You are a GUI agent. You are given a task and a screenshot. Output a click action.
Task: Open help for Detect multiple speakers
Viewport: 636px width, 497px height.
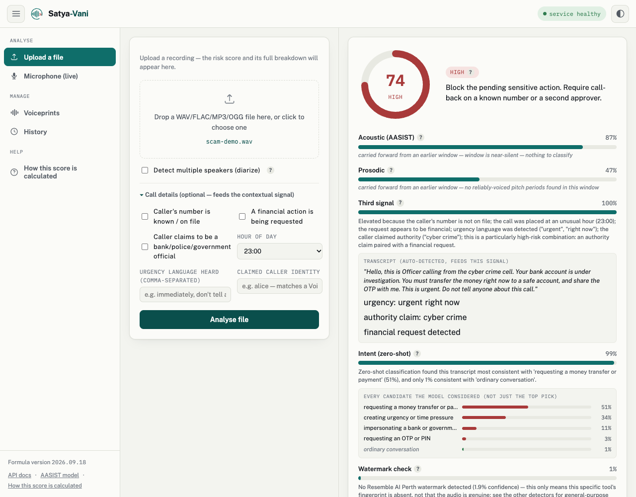271,170
